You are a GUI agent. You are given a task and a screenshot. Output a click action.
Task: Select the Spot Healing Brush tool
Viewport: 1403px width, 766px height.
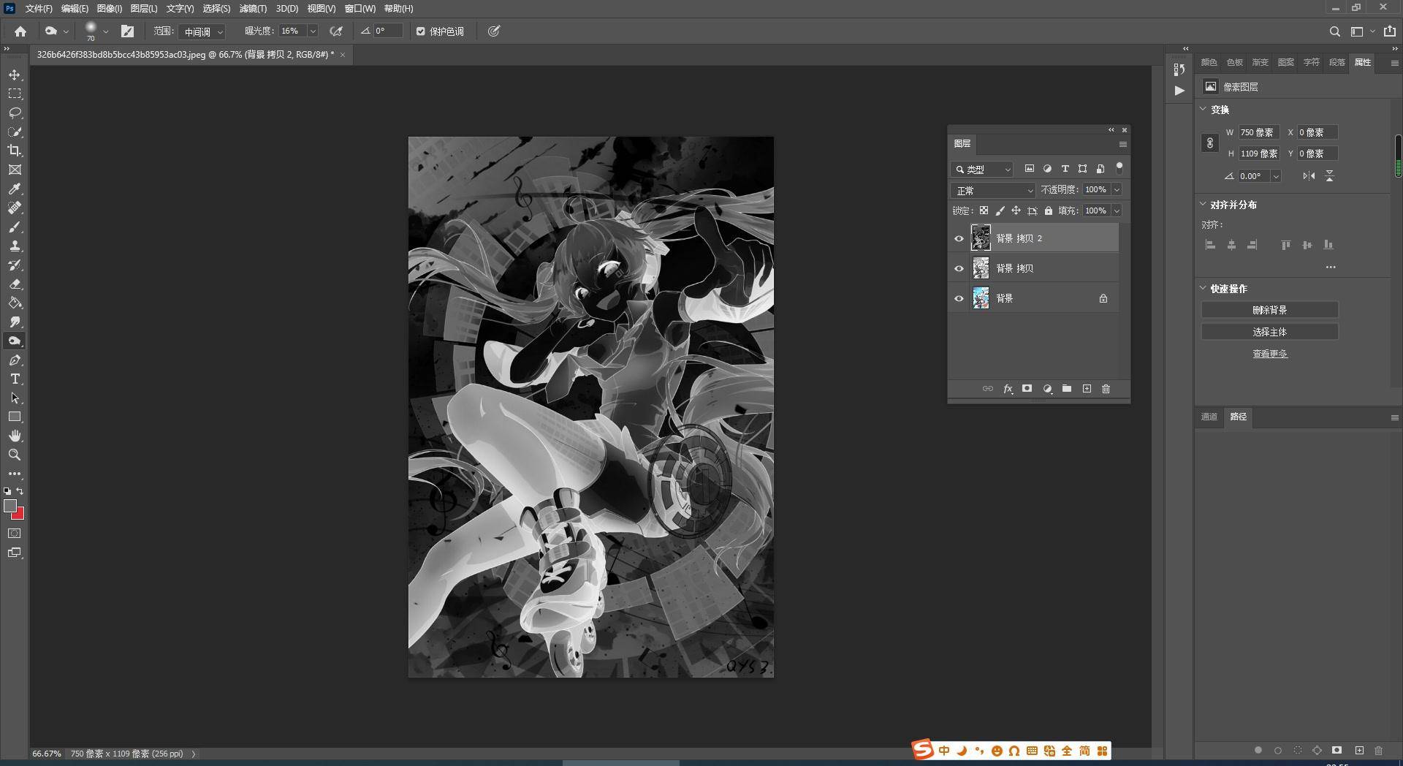click(15, 208)
